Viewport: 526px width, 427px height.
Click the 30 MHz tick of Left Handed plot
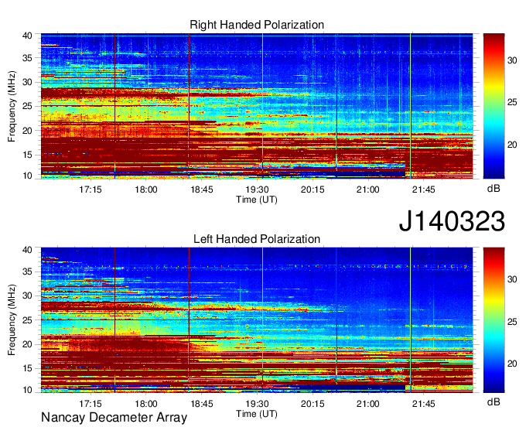[27, 295]
